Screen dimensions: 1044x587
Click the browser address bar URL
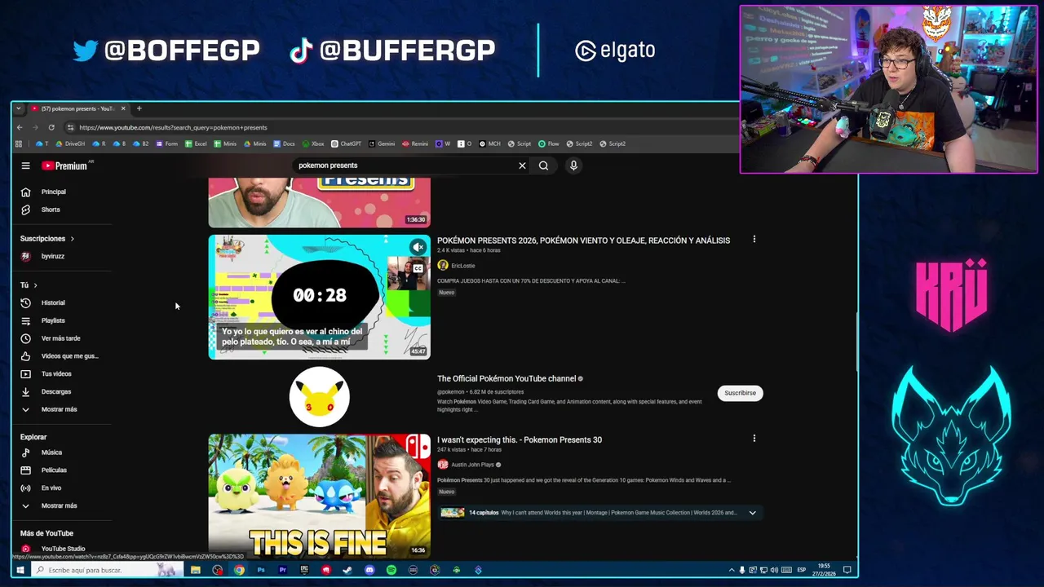click(173, 127)
